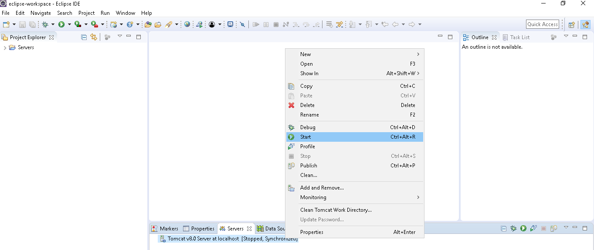Open the dropdown arrow beside New wizard icon
The width and height of the screenshot is (594, 250).
point(14,24)
